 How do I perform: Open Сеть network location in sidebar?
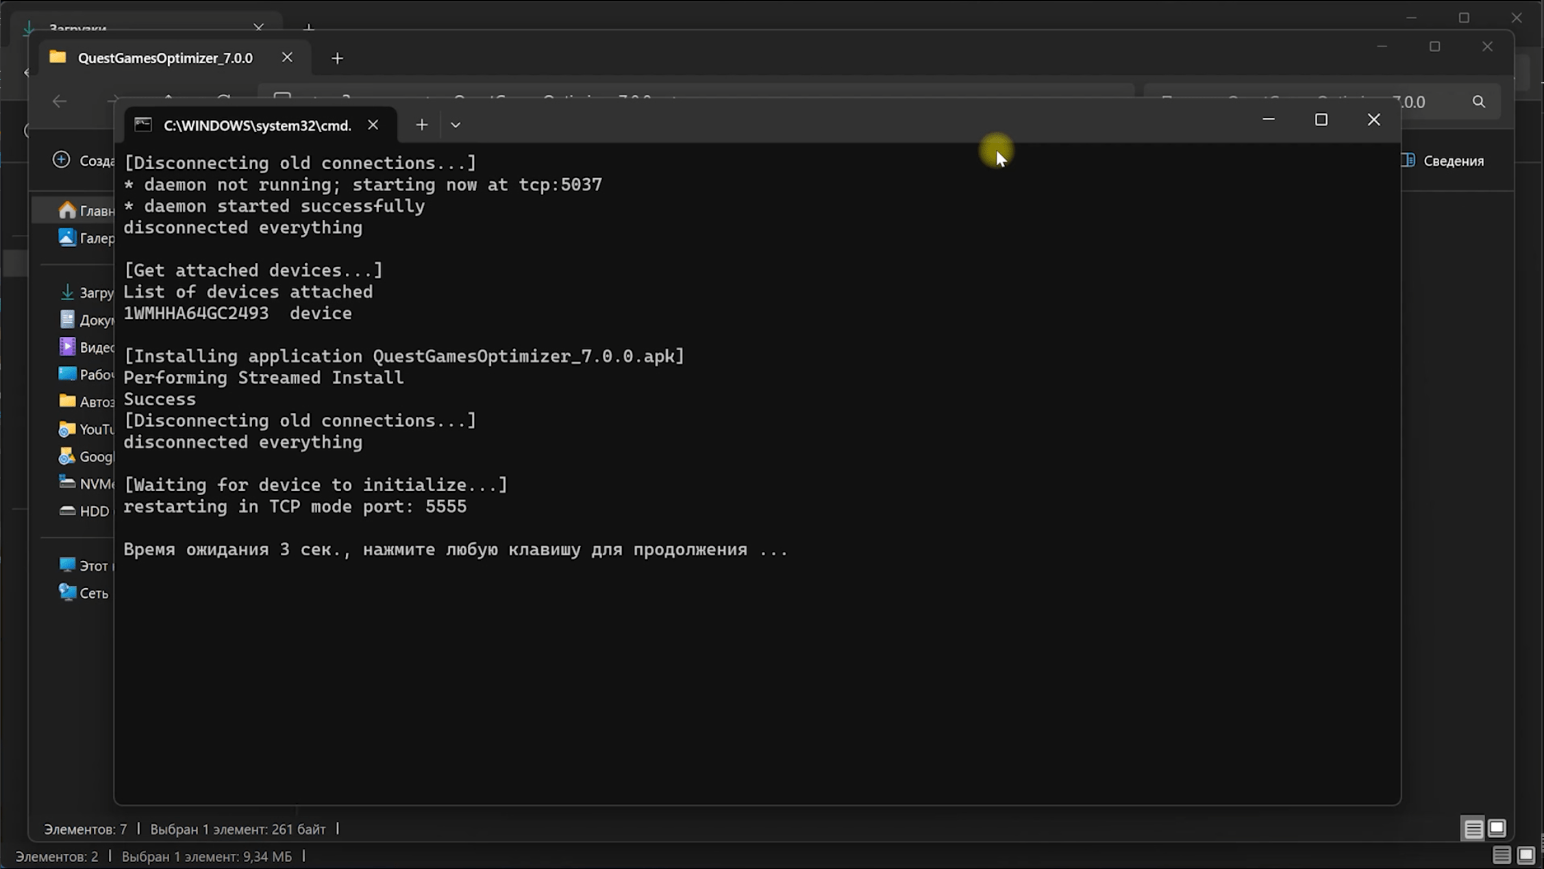tap(87, 593)
